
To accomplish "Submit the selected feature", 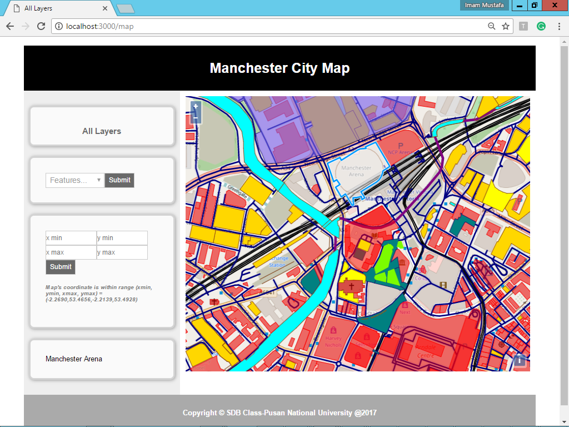I will 119,181.
